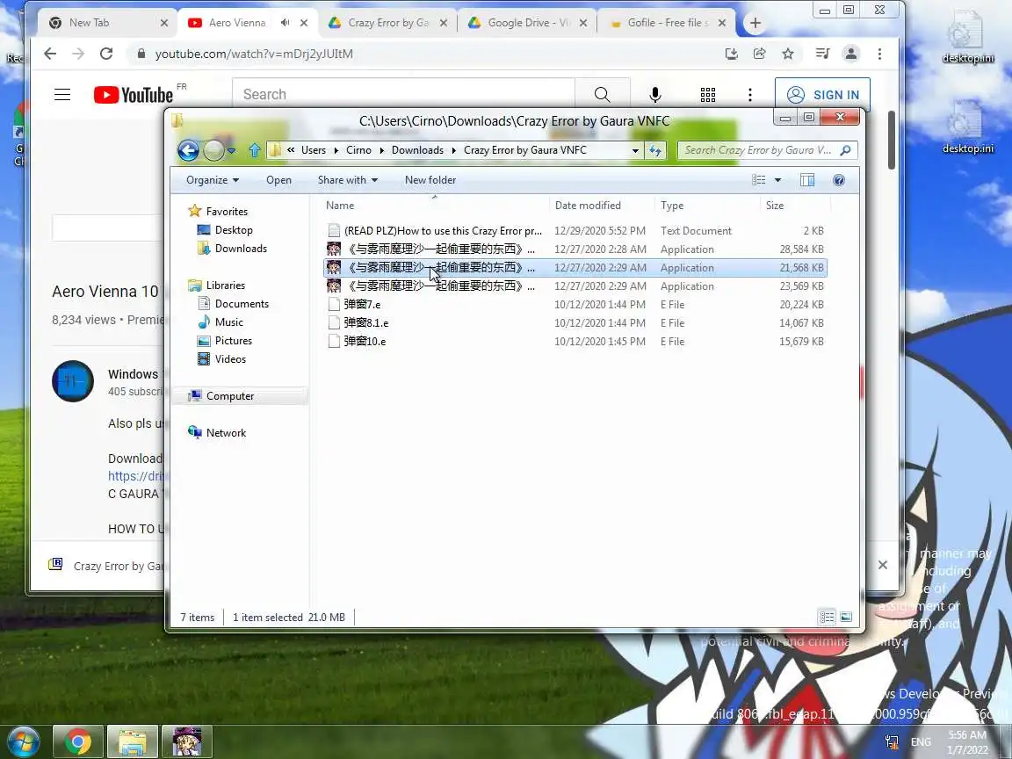Screen dimensions: 1012x759
Task: Select Desktop in the navigation pane
Action: [225, 230]
